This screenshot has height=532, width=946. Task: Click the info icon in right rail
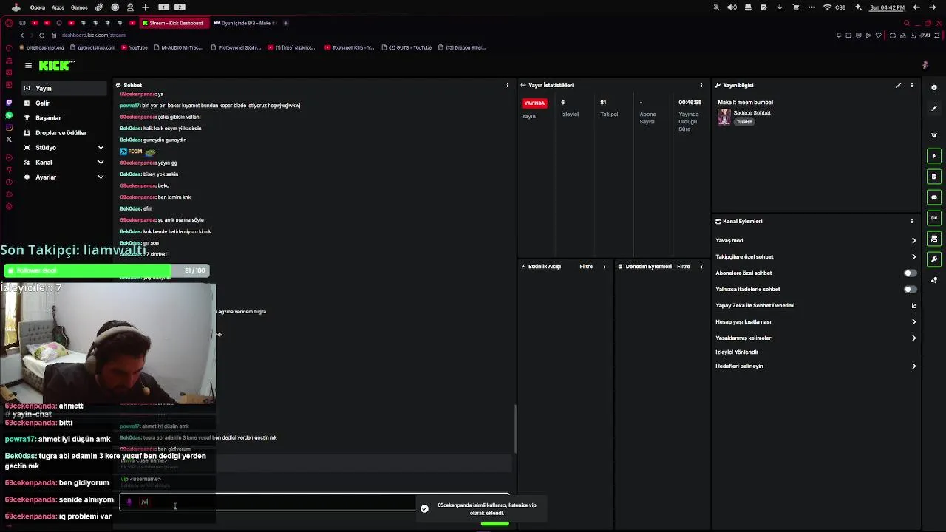pos(934,88)
